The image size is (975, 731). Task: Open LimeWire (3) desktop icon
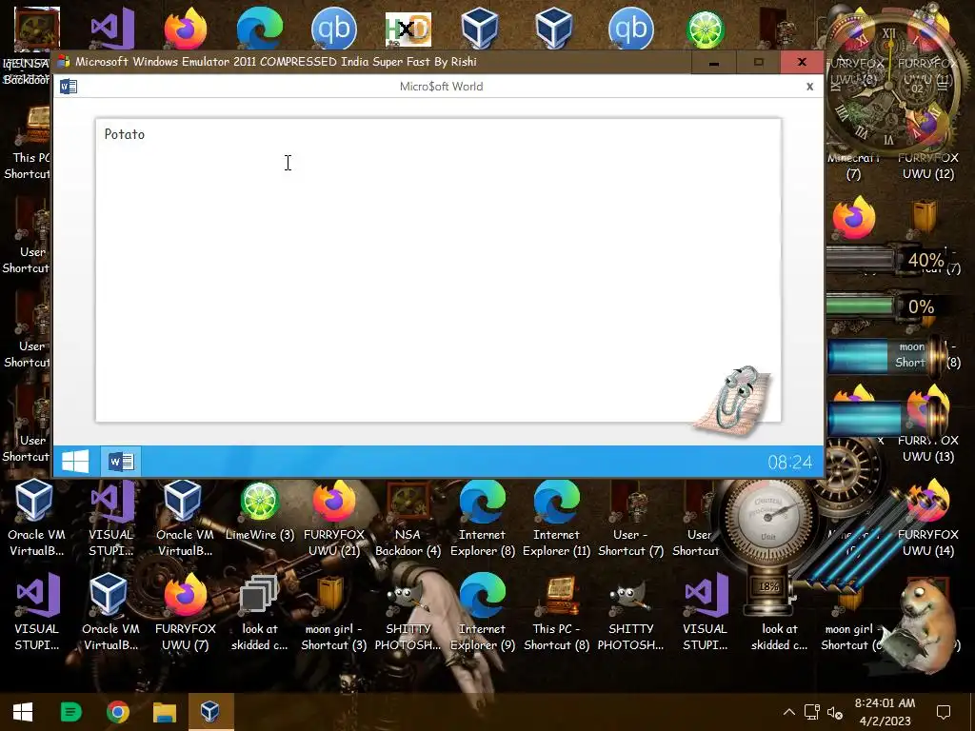(x=259, y=512)
